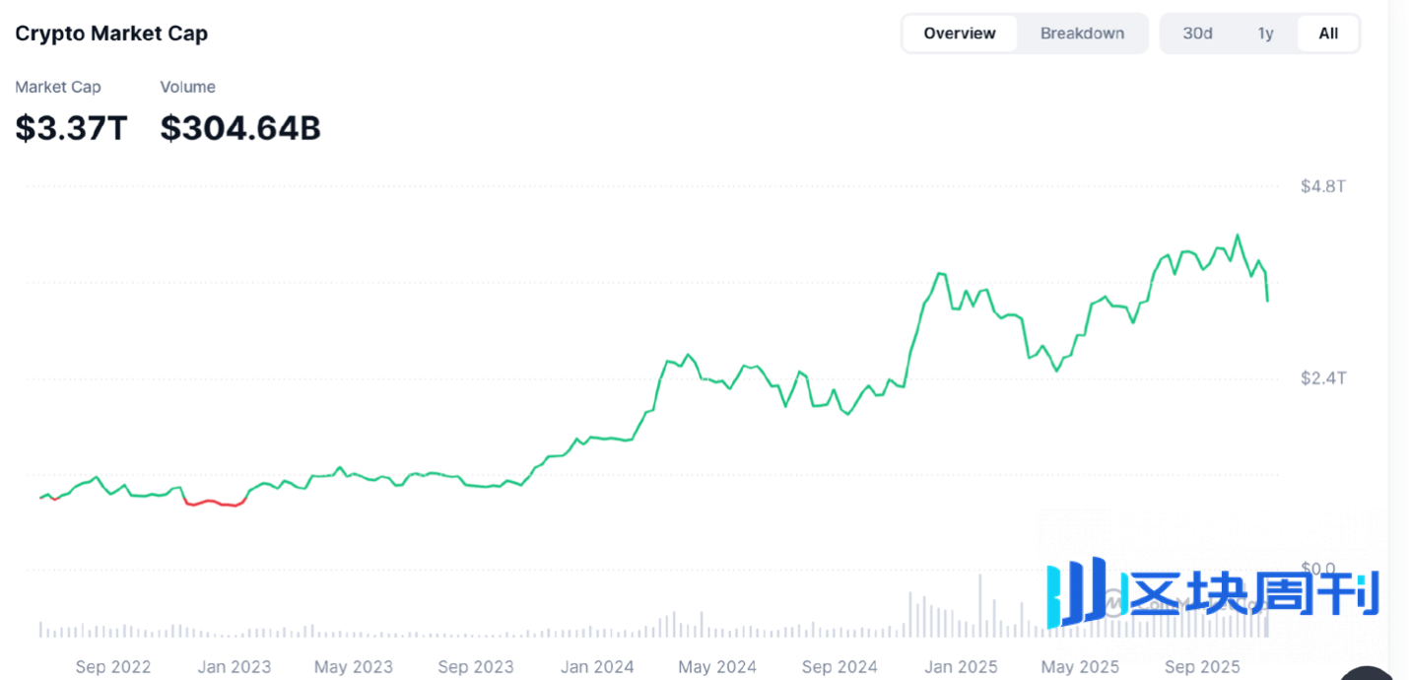This screenshot has width=1409, height=680.
Task: Select the 1y time range
Action: tap(1265, 34)
